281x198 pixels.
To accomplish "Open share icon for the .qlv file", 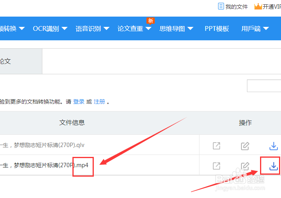I will [x=216, y=146].
